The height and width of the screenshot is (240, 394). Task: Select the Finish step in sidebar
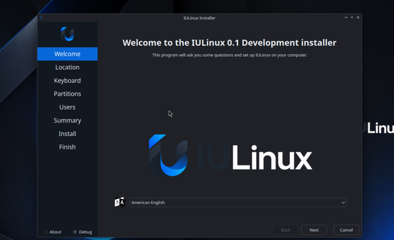click(67, 147)
